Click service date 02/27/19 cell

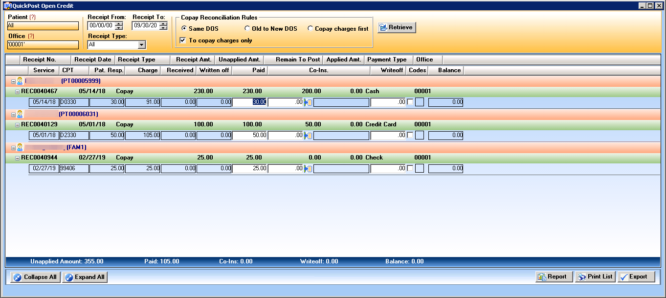click(44, 168)
